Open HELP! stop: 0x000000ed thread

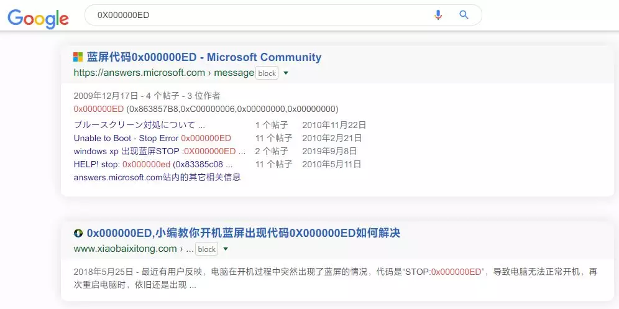coord(153,164)
